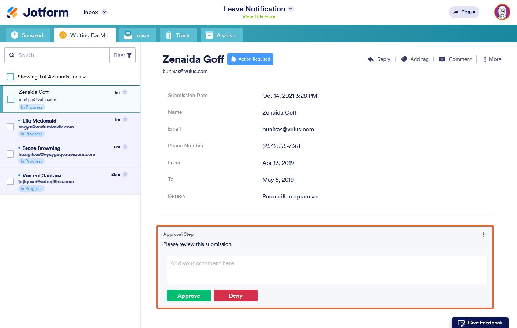Expand the Showing Submissions dropdown

(x=85, y=77)
